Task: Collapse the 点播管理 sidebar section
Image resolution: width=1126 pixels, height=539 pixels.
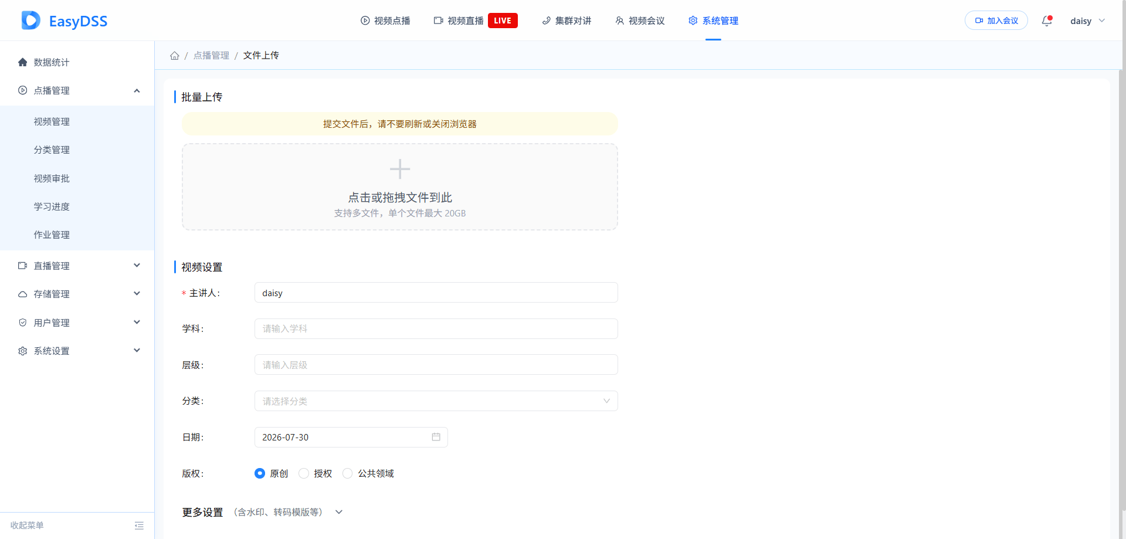Action: 137,90
